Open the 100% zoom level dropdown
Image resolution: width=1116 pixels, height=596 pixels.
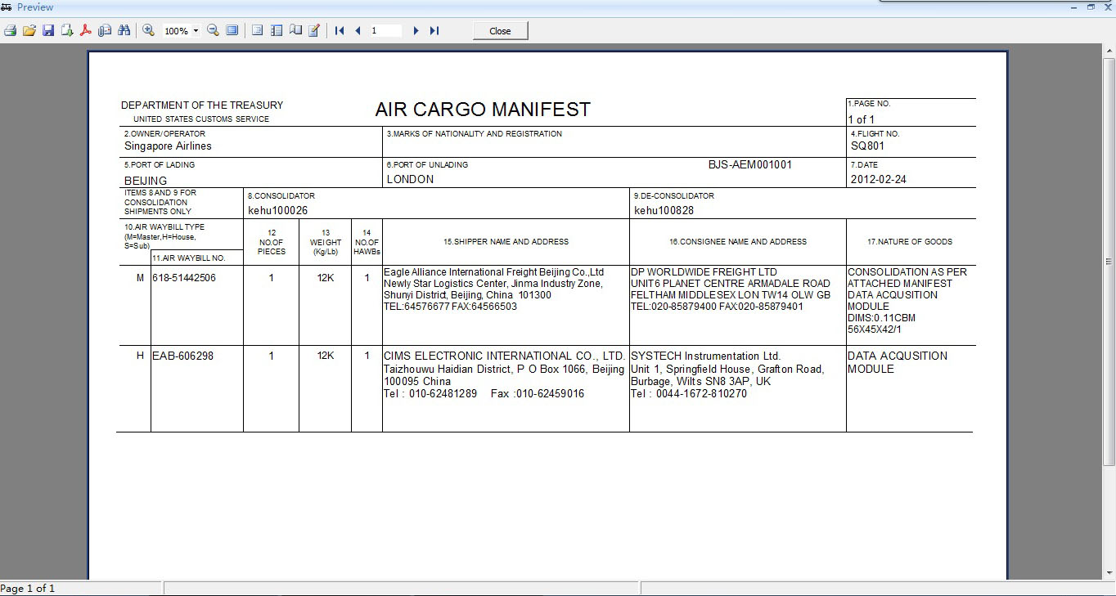click(196, 31)
